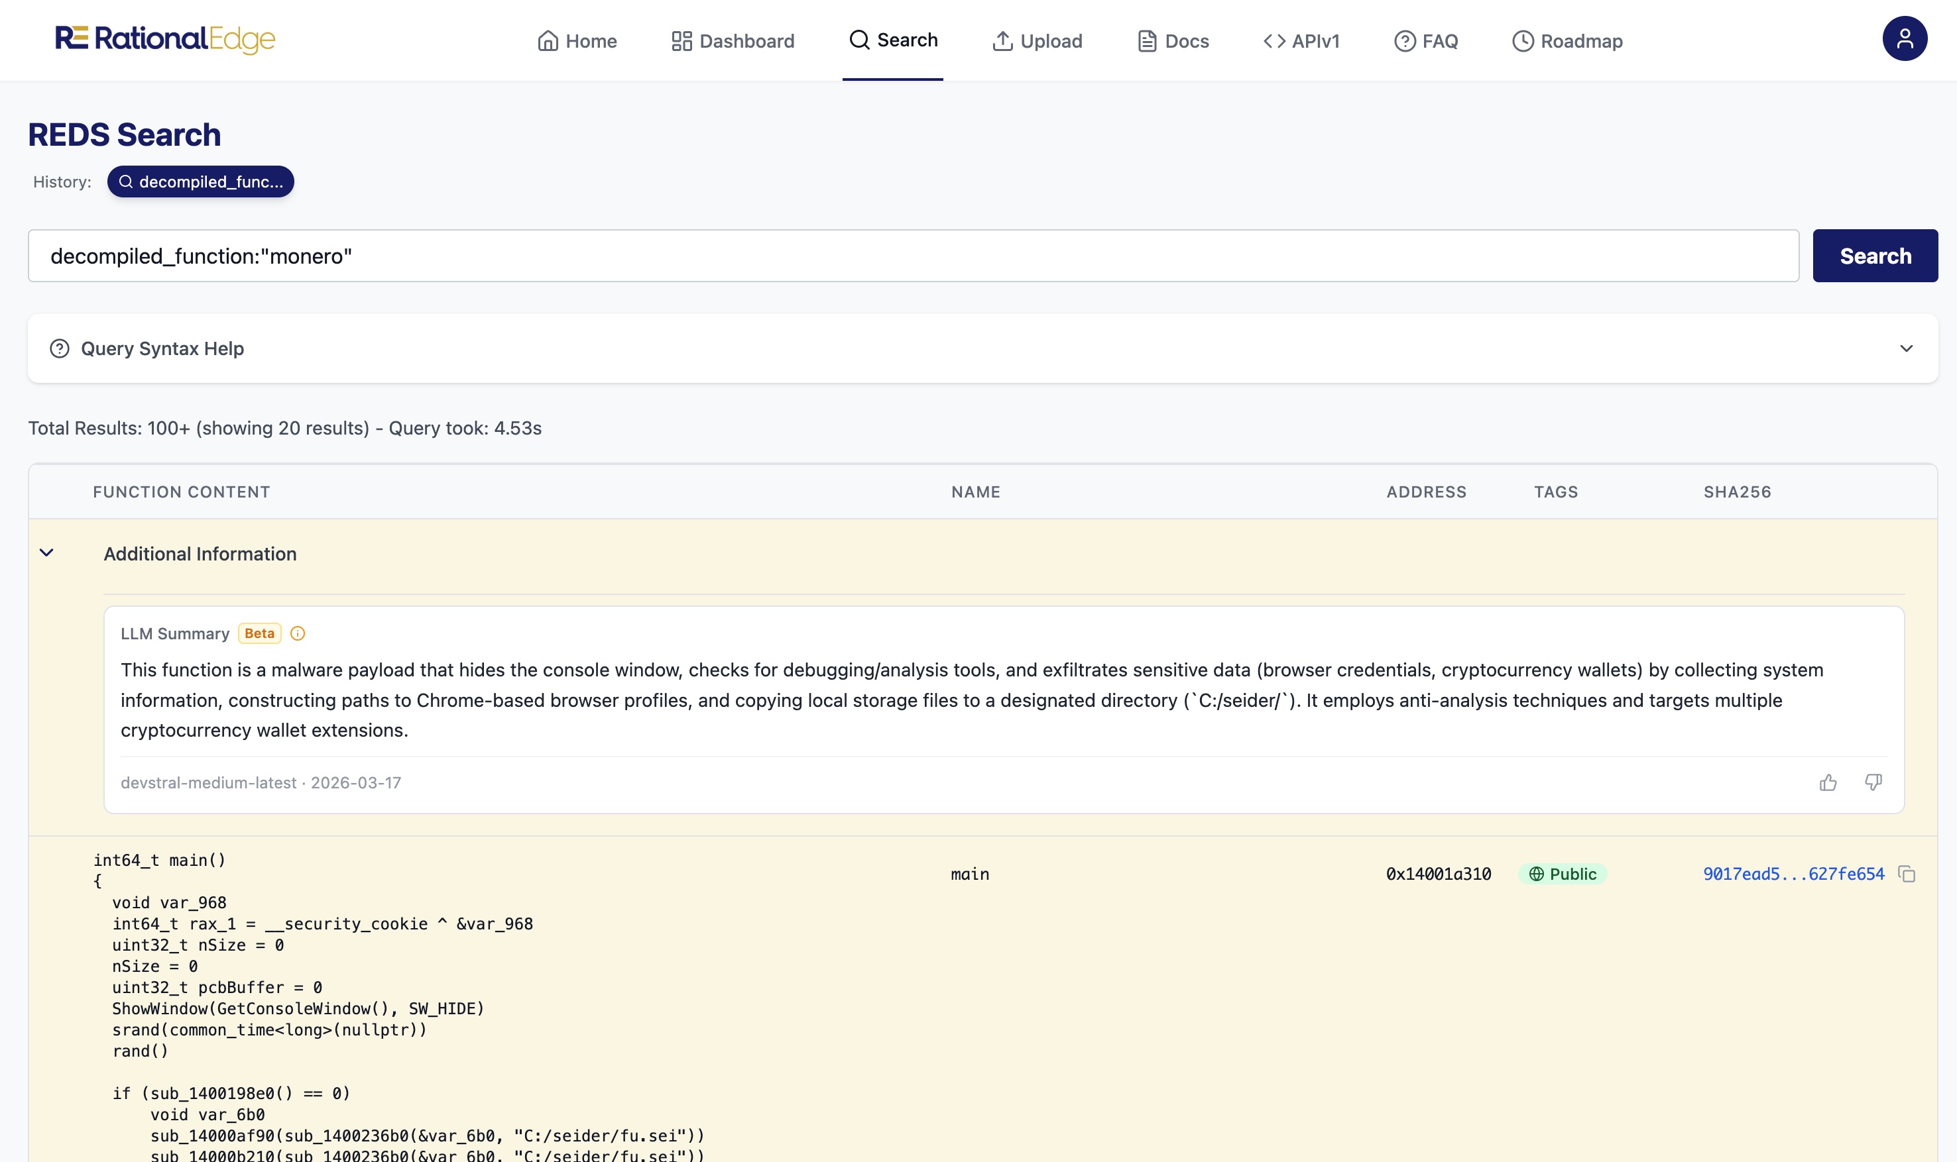Expand the Query Syntax Help panel
This screenshot has height=1162, width=1957.
click(1905, 348)
